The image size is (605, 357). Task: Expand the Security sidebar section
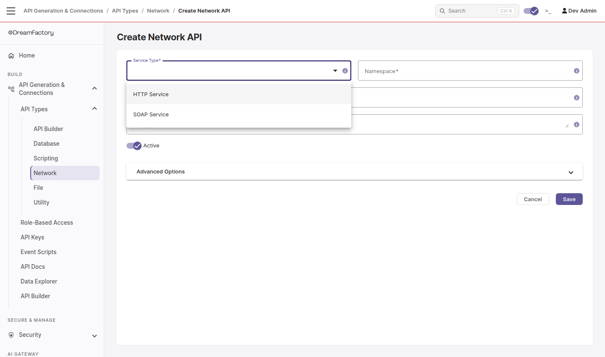coord(95,336)
